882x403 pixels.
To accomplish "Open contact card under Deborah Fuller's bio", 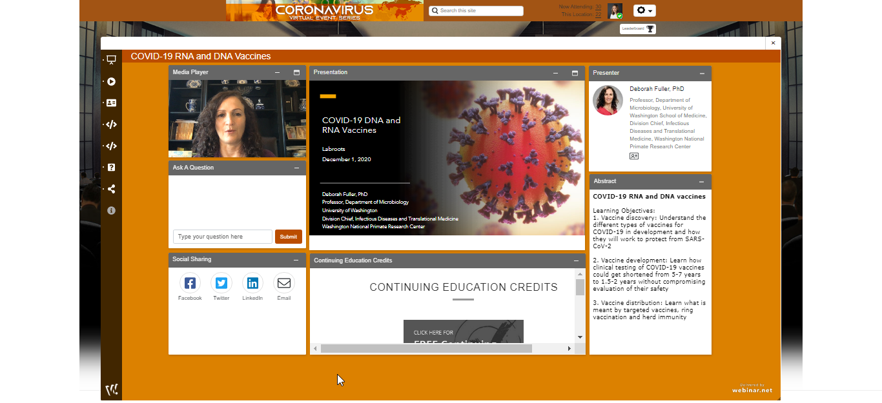I will [634, 156].
